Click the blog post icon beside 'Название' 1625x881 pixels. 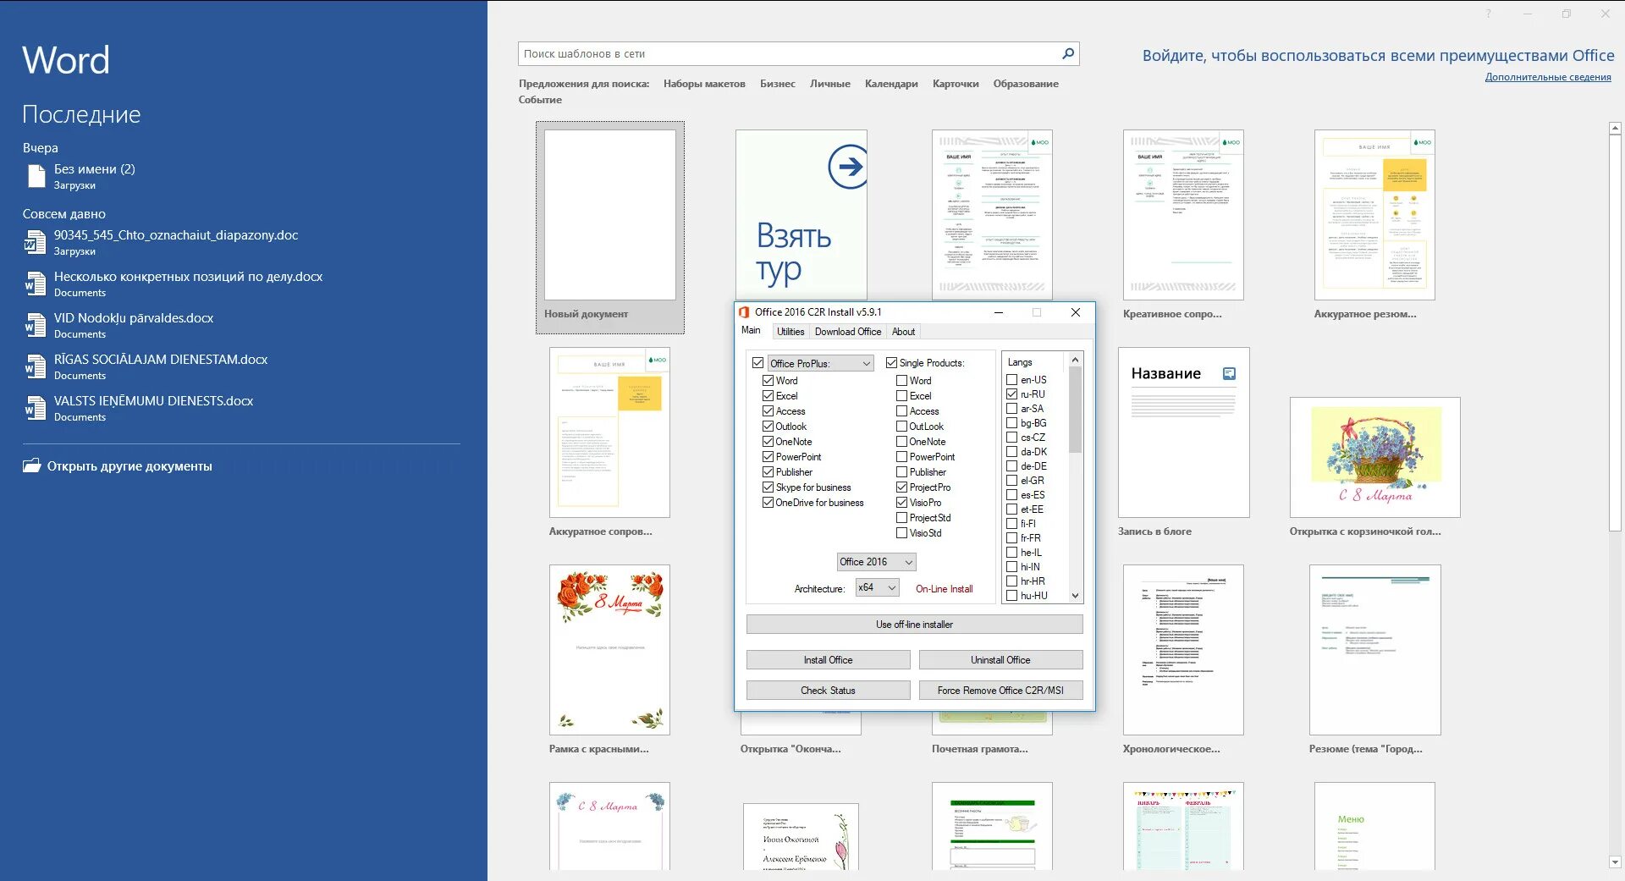(x=1230, y=373)
